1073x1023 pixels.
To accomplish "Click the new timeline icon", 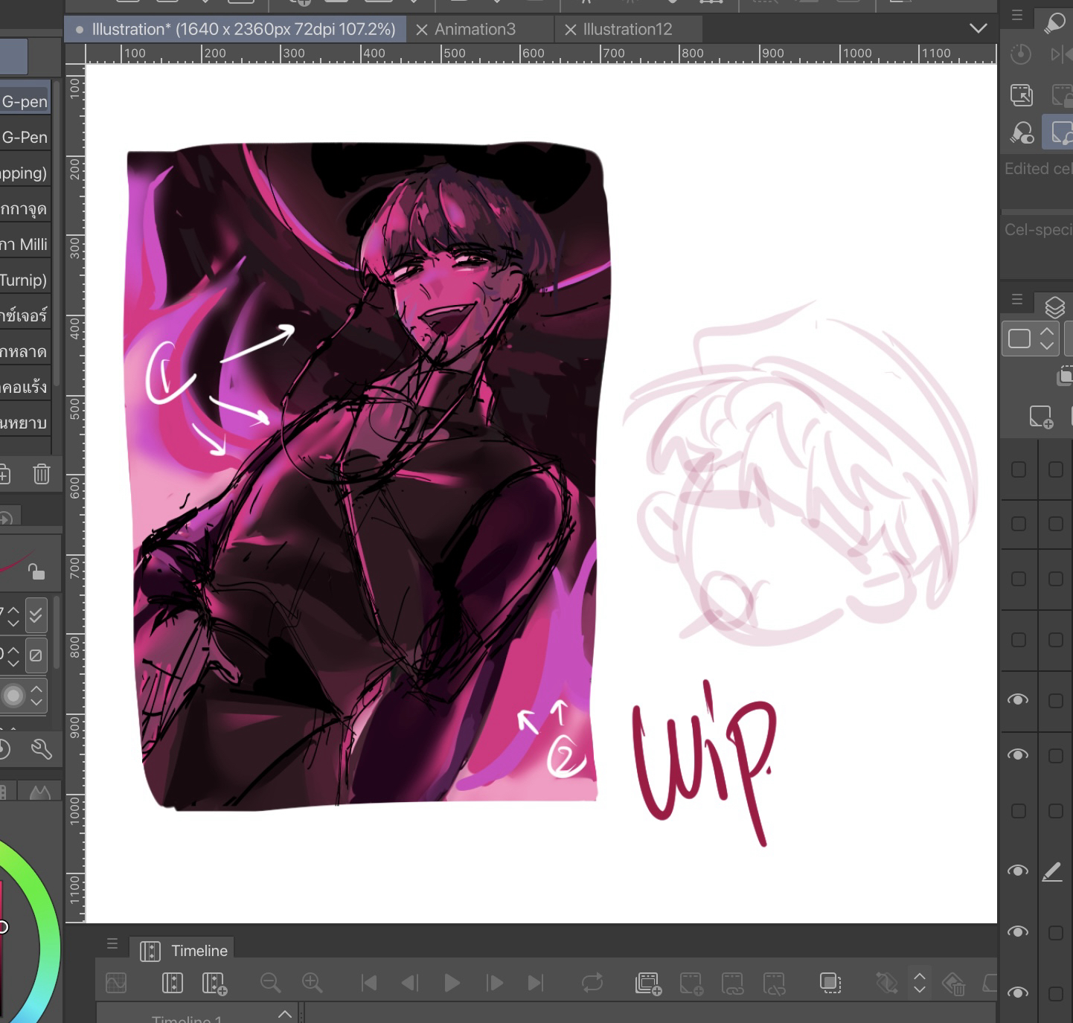I will click(x=214, y=983).
